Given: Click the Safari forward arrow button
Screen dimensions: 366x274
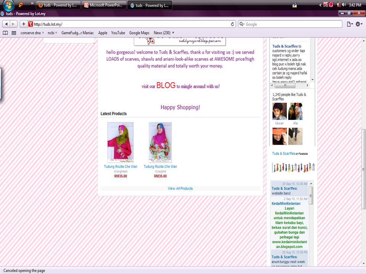Looking at the screenshot, I should (x=13, y=24).
